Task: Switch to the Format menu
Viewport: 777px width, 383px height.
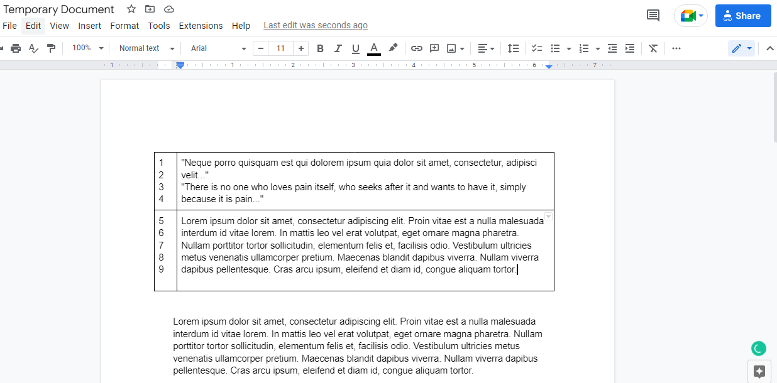Action: click(x=124, y=26)
